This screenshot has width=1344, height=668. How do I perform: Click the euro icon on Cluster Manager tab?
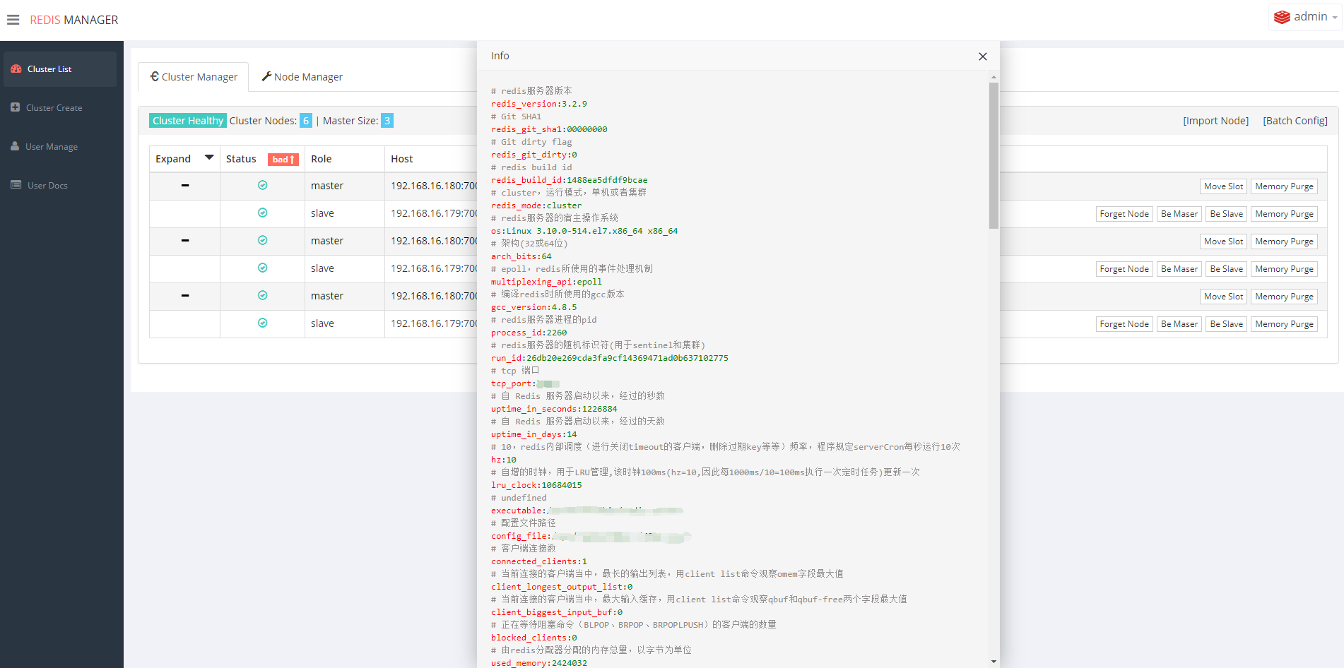click(x=155, y=76)
